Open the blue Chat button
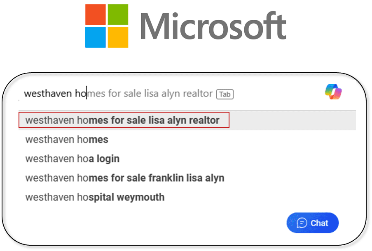 tap(312, 223)
